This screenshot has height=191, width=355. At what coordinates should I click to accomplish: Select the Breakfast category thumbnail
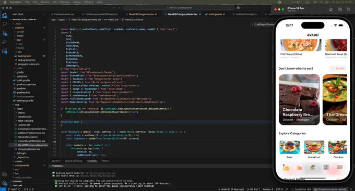point(314,147)
